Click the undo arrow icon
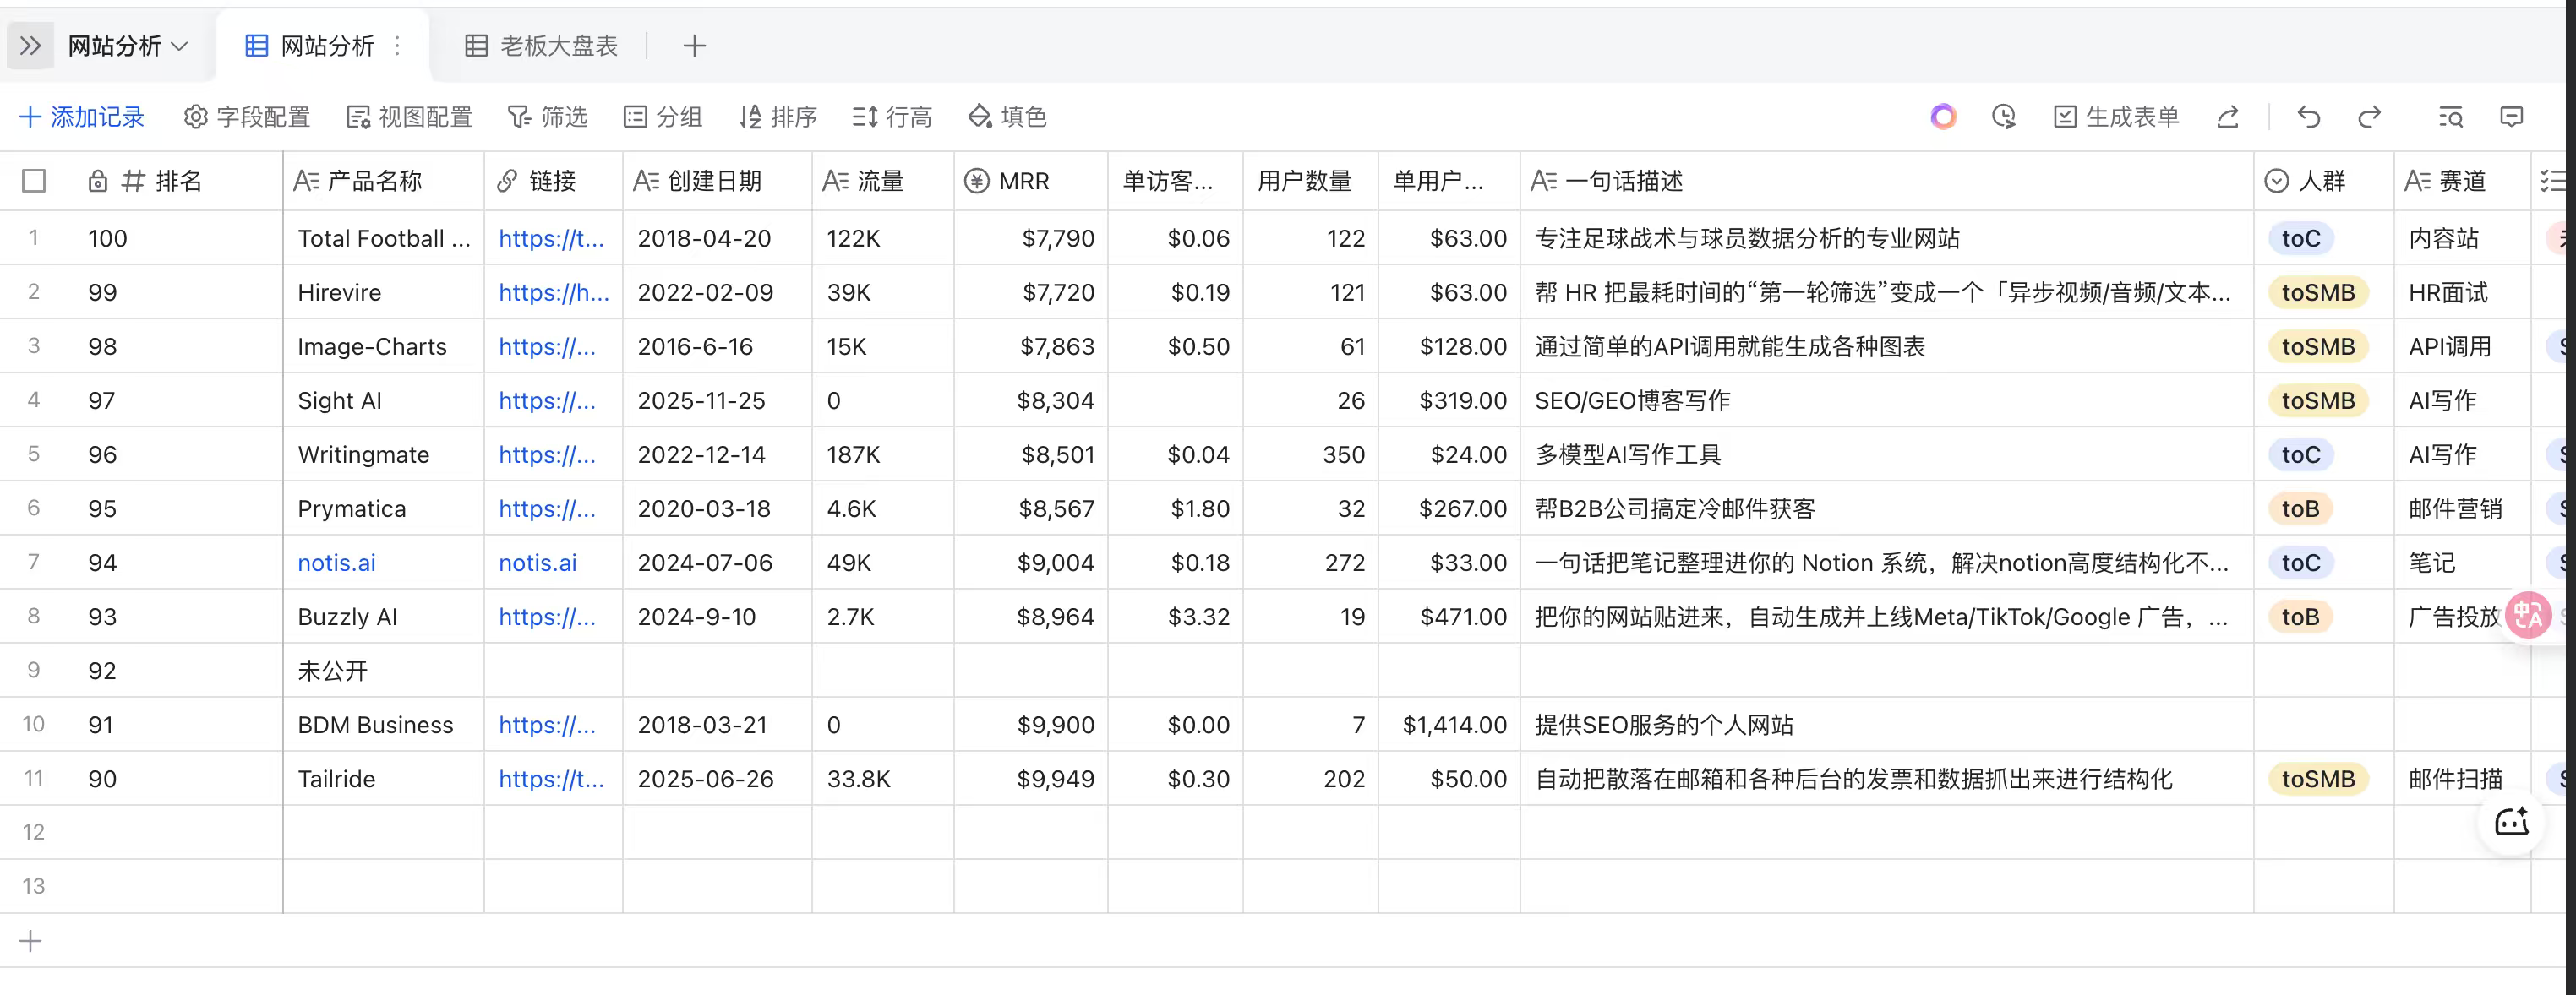This screenshot has height=995, width=2576. pos(2309,117)
